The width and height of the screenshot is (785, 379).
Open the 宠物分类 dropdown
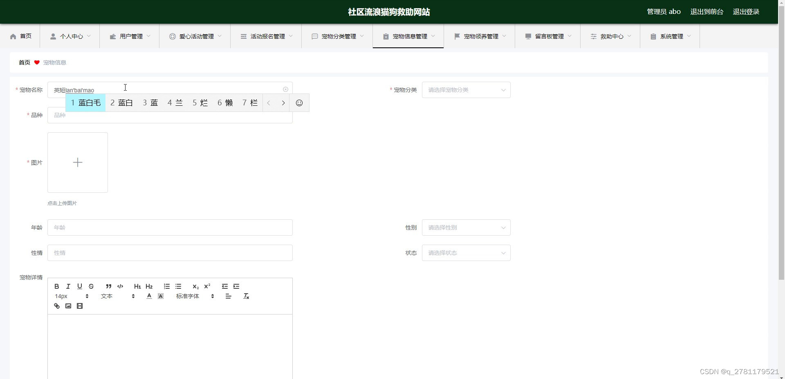(x=466, y=90)
